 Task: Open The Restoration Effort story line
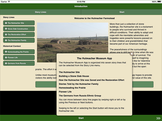click(x=19, y=35)
